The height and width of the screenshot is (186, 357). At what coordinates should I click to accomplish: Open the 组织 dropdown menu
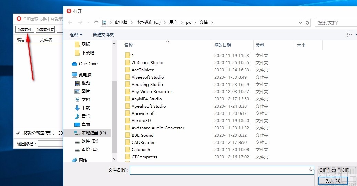click(76, 35)
